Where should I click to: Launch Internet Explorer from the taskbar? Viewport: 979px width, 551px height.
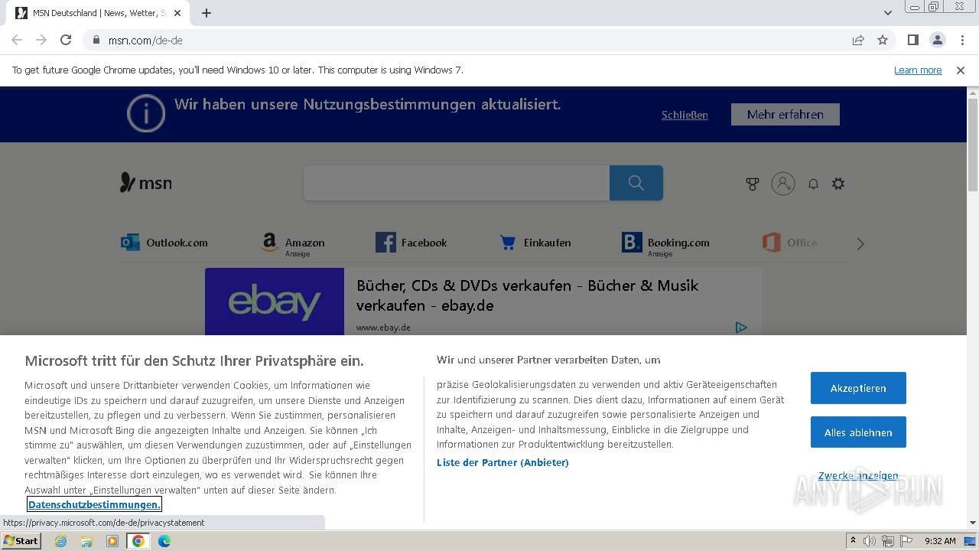[x=60, y=541]
